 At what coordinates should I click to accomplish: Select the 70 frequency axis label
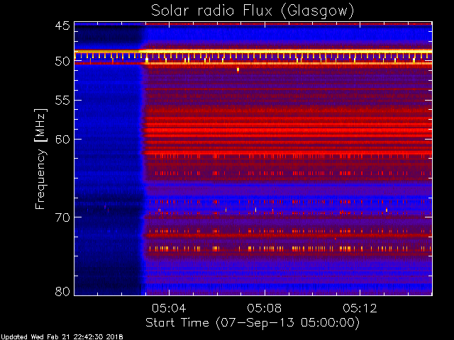click(62, 217)
